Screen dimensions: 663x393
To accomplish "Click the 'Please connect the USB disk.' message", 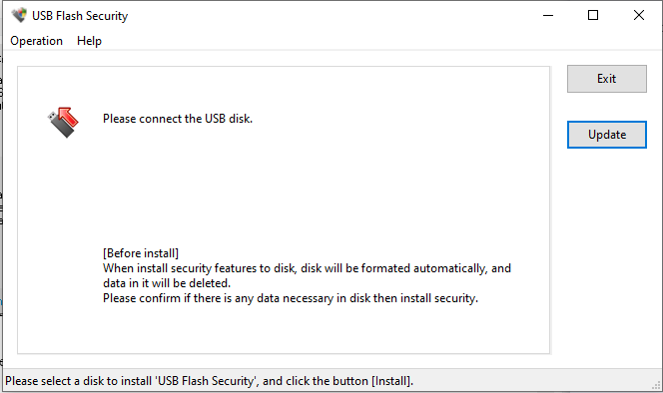I will [x=178, y=119].
